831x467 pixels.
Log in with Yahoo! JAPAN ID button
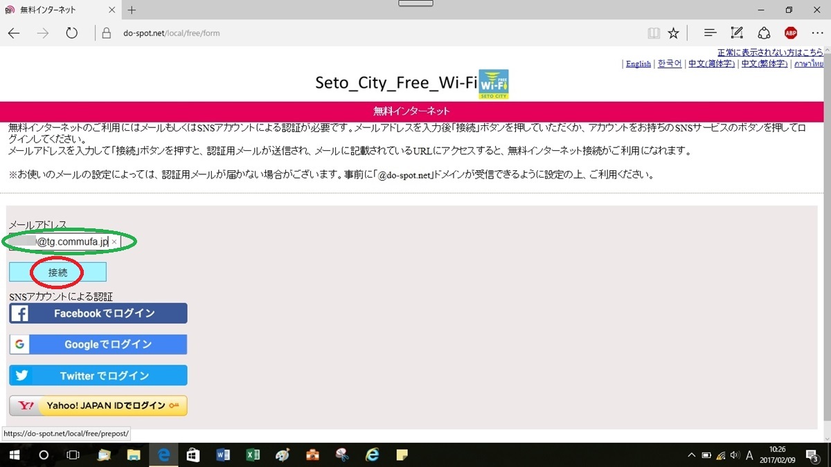(98, 405)
